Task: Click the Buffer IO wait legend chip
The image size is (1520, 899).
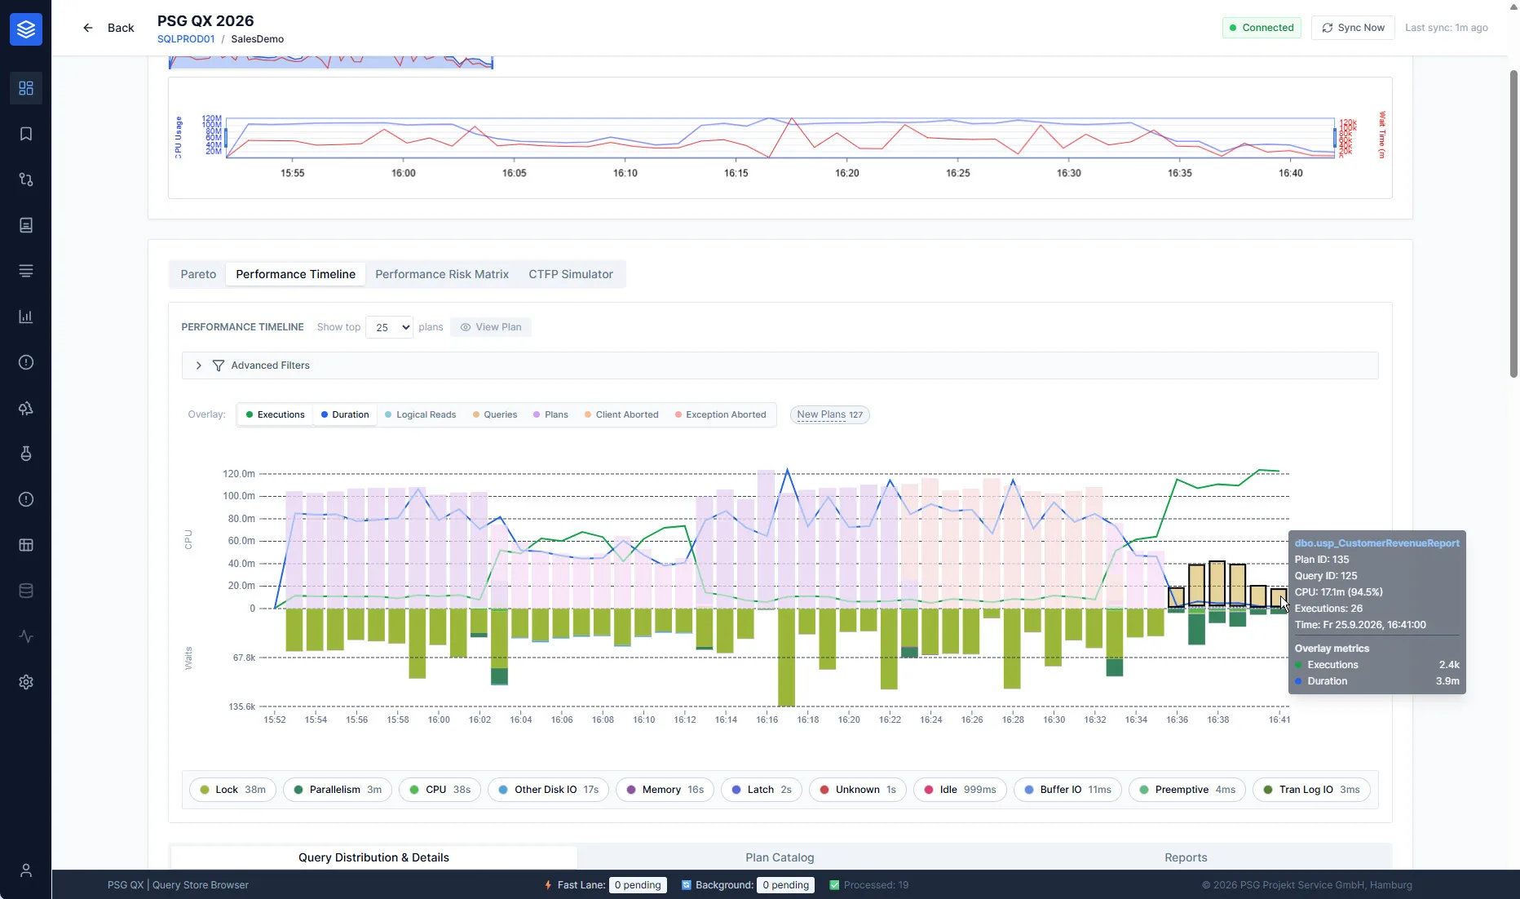Action: click(1067, 790)
